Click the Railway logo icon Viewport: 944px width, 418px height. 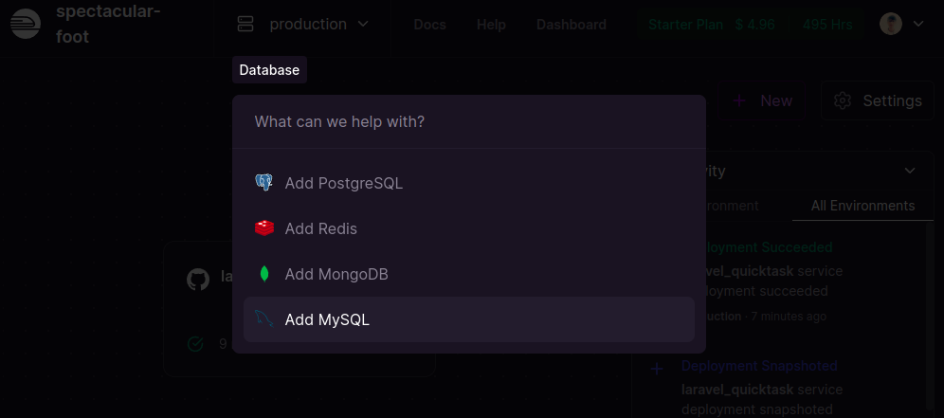pyautogui.click(x=26, y=24)
